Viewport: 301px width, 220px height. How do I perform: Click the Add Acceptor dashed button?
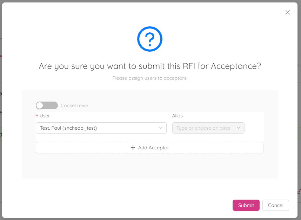tap(150, 148)
